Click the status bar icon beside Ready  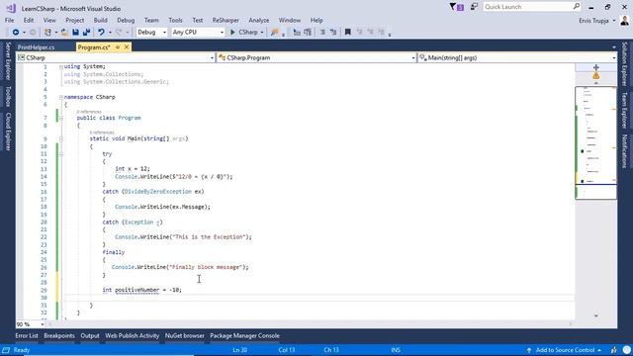coord(6,350)
